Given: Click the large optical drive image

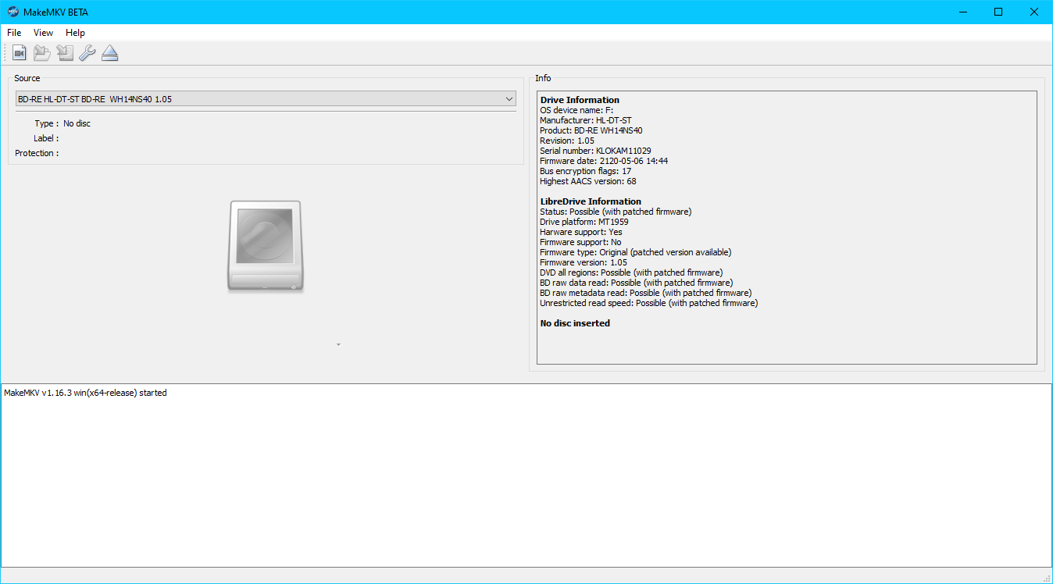Looking at the screenshot, I should [266, 247].
